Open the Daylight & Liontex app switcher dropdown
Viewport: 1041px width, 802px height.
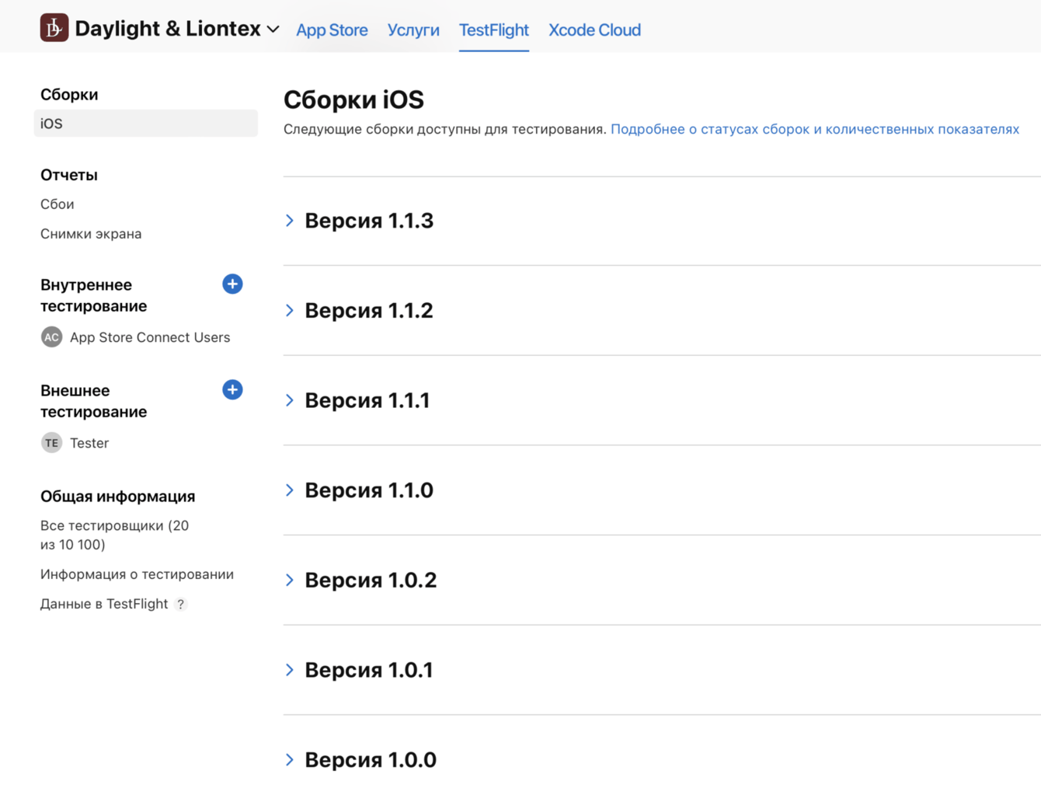[273, 30]
